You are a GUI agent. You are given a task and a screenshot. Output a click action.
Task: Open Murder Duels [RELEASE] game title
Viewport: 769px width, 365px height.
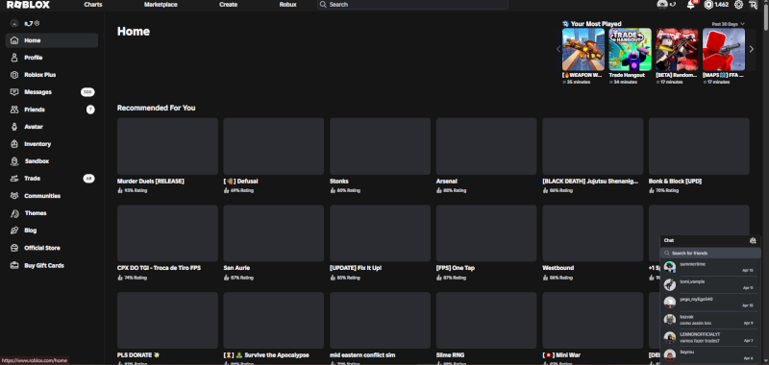(151, 182)
